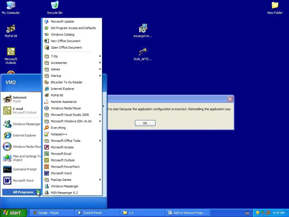Open Microsoft Outlook from programs list
Viewport: 289px width, 217px height.
[72, 160]
